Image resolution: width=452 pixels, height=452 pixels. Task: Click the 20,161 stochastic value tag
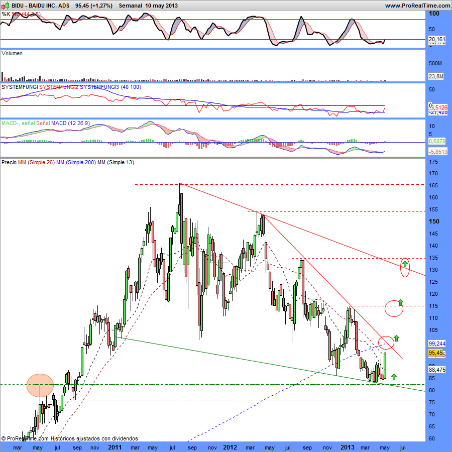pyautogui.click(x=437, y=39)
